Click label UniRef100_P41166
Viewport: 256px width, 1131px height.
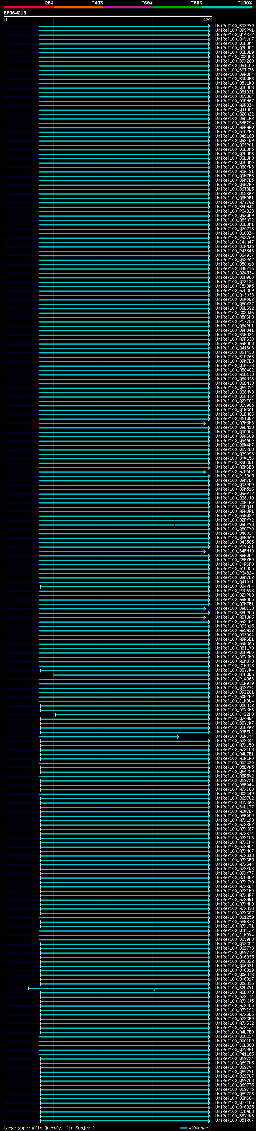(234, 1054)
